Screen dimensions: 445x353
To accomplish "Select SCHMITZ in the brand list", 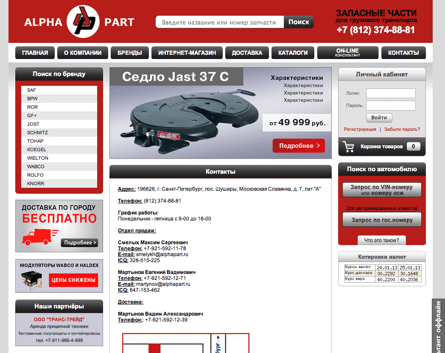I will pyautogui.click(x=59, y=133).
